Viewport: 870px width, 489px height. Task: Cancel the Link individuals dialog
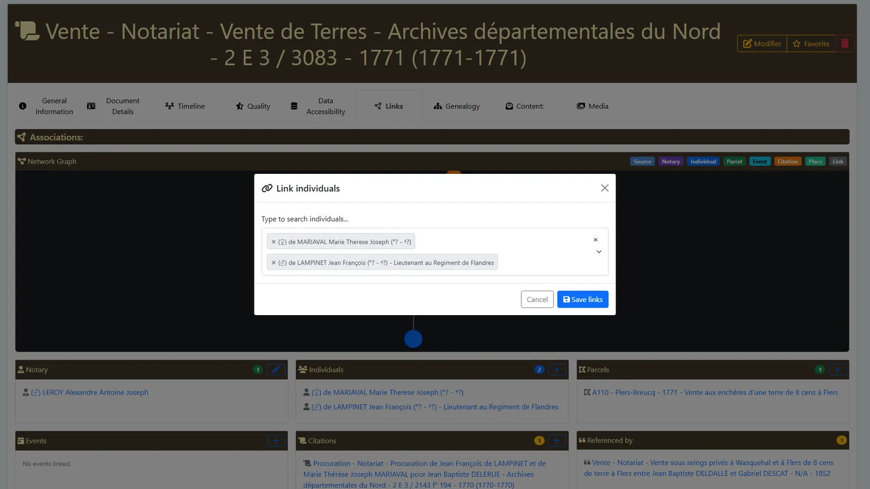tap(537, 299)
